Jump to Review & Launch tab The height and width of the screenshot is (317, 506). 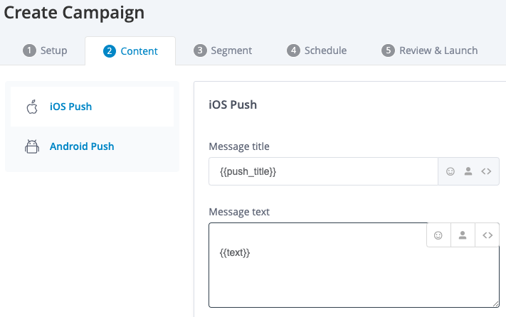429,50
